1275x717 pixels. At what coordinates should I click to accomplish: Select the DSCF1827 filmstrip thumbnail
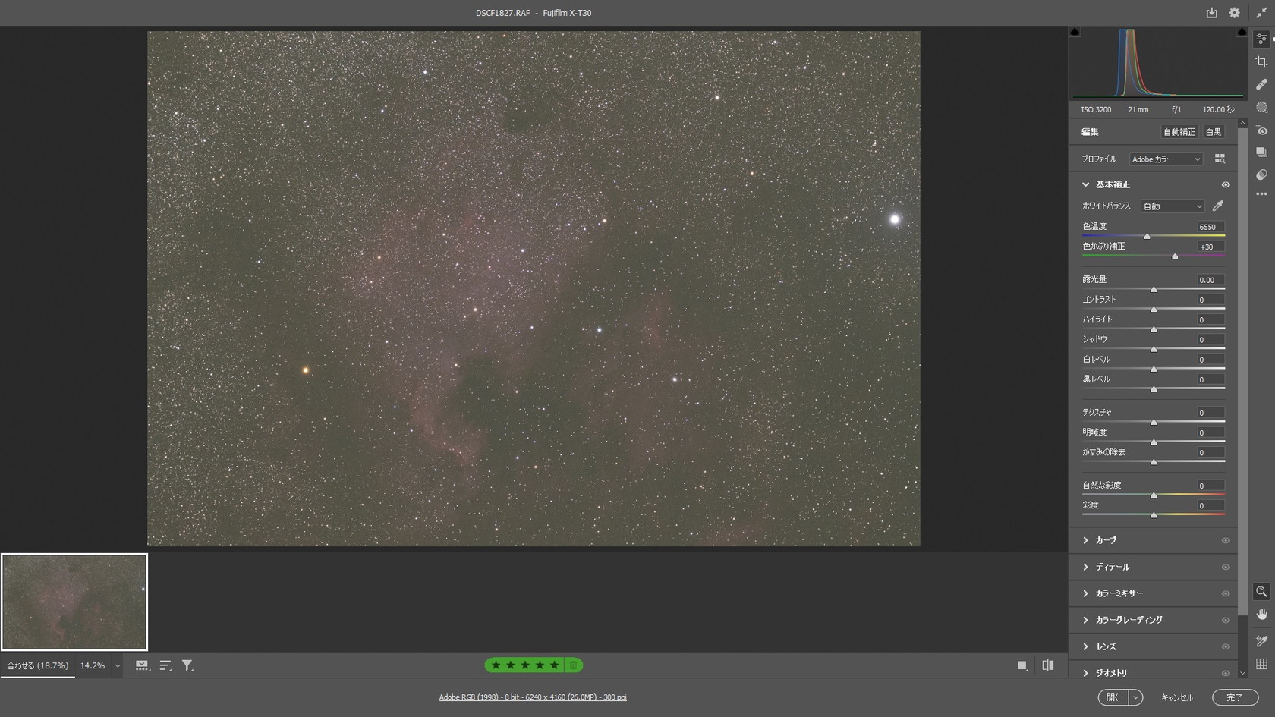click(x=74, y=602)
